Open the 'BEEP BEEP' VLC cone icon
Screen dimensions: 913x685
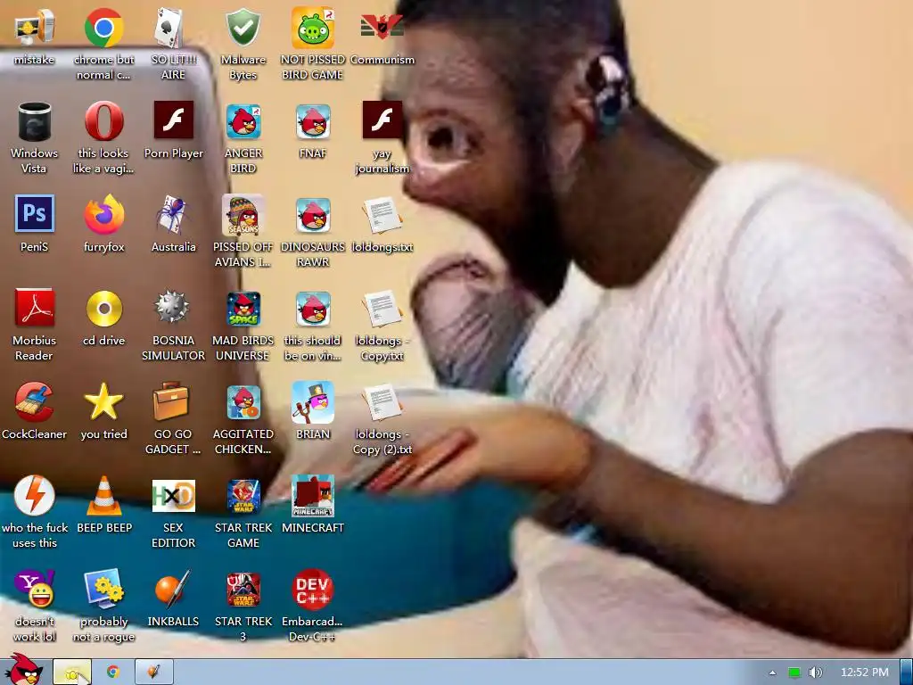(x=103, y=496)
